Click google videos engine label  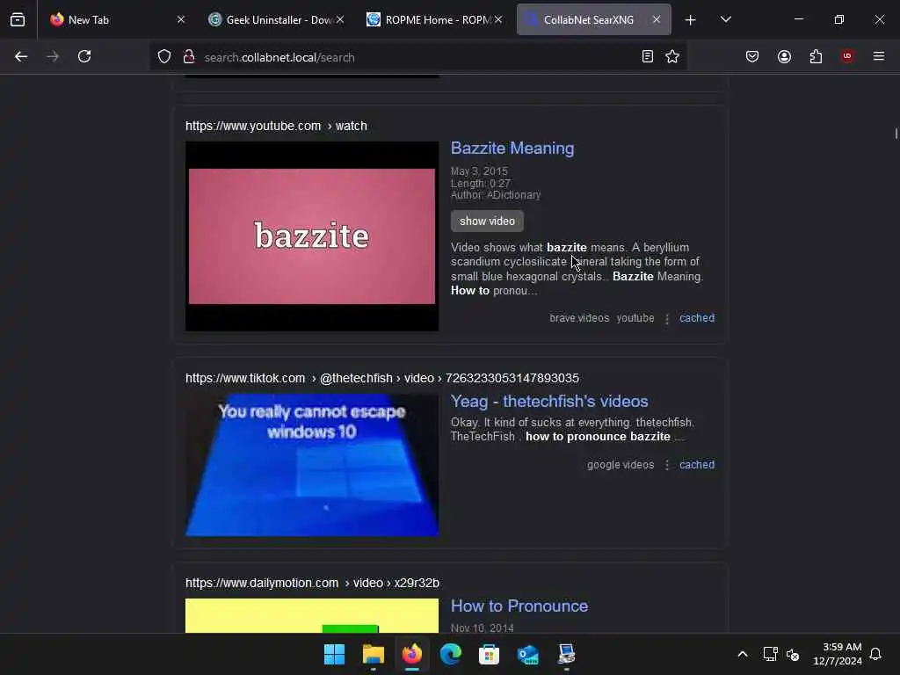coord(621,465)
